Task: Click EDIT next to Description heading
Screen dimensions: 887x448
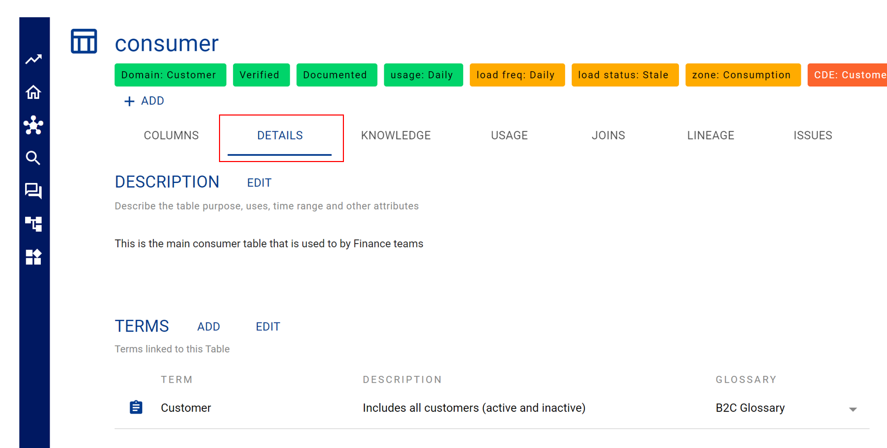Action: tap(259, 183)
